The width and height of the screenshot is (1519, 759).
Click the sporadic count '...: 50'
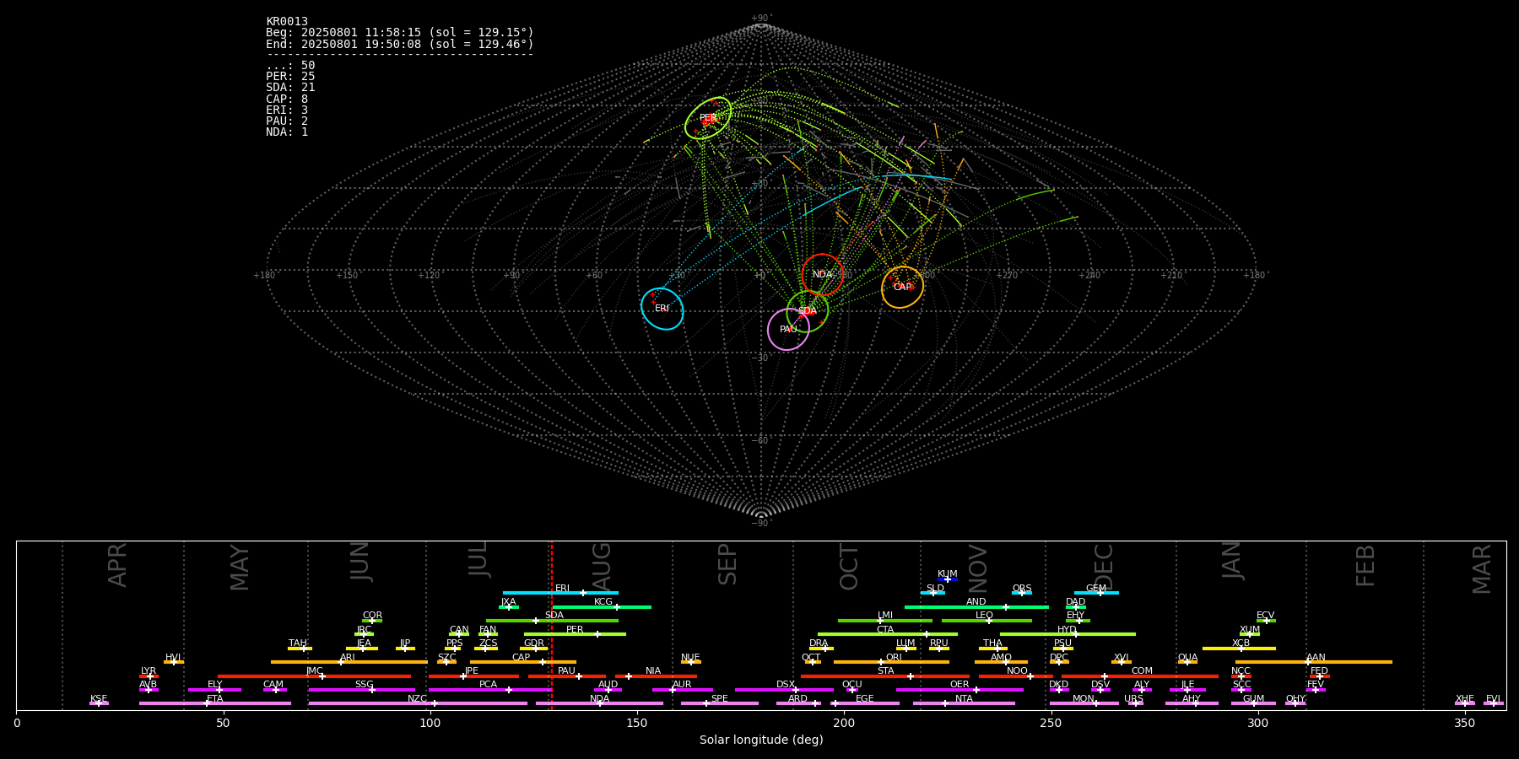click(290, 66)
